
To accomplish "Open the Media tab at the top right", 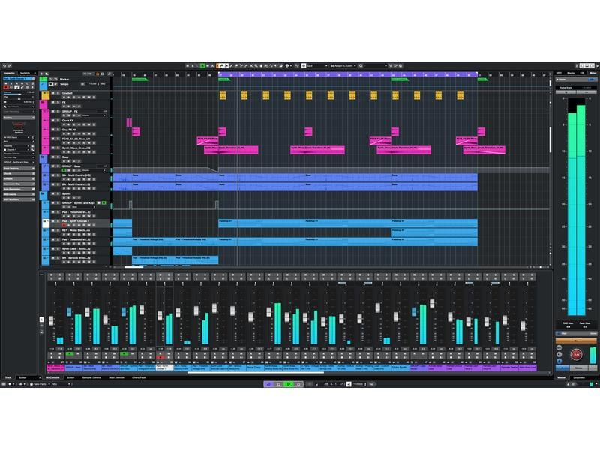I will click(x=571, y=73).
